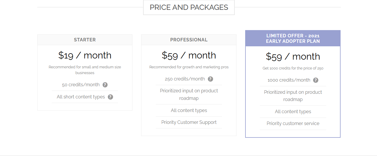Viewport: 377px width, 156px height.
Task: Click Get 1000 credits for the price of 250
Action: [x=293, y=69]
